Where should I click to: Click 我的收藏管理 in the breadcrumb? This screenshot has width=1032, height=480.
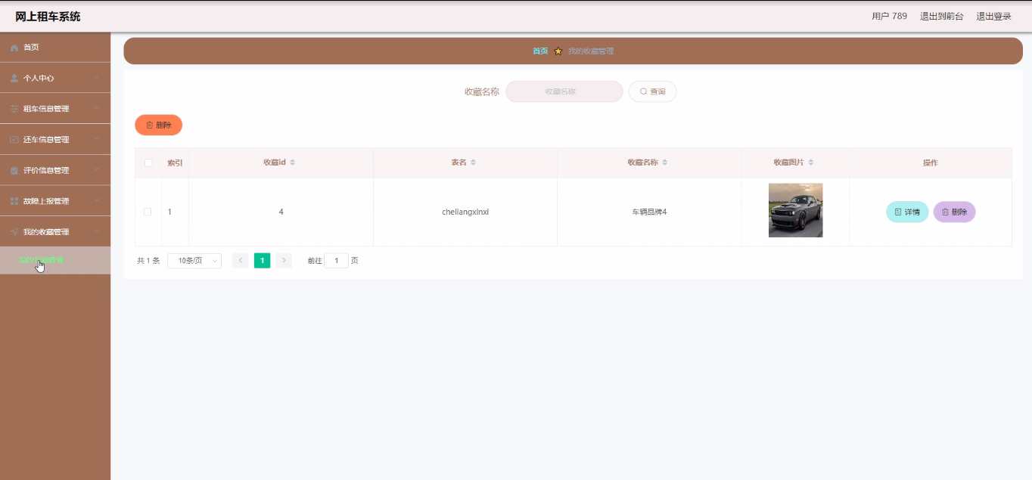tap(591, 51)
